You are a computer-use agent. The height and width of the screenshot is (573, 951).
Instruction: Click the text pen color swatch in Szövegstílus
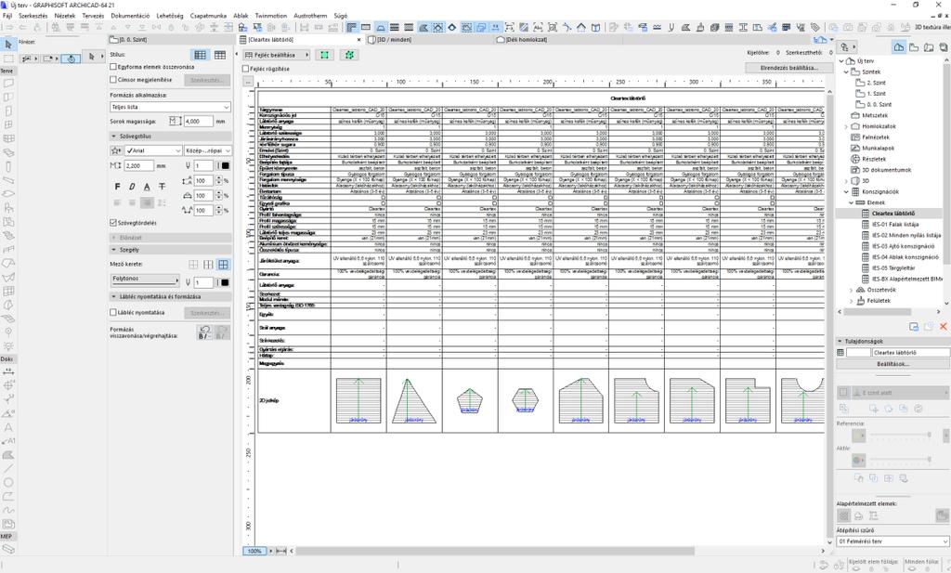tap(225, 165)
